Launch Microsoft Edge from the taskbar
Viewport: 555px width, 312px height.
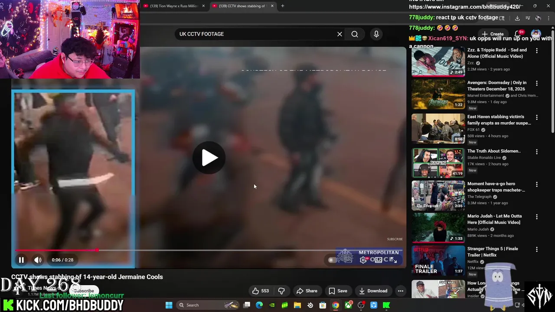click(259, 305)
